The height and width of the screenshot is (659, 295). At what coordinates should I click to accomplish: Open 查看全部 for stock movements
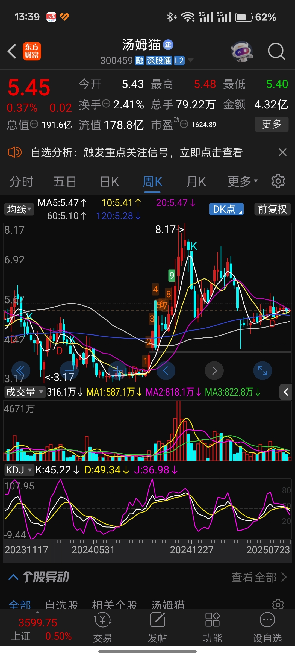pos(259,577)
